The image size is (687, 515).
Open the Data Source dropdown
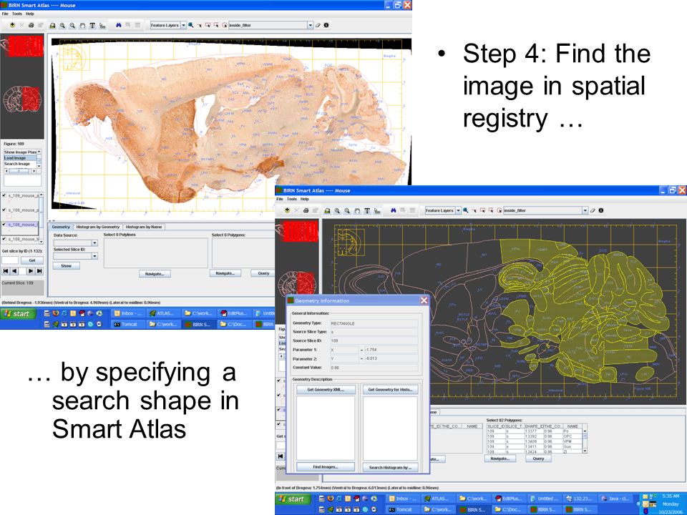pos(94,243)
